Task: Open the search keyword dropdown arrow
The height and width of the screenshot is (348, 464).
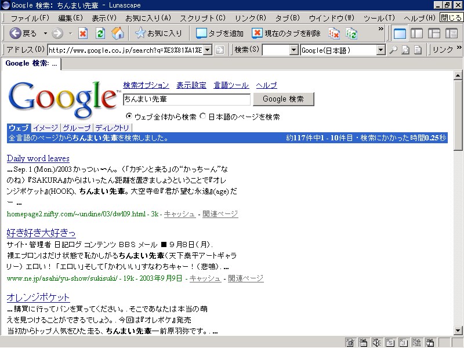Action: point(293,50)
